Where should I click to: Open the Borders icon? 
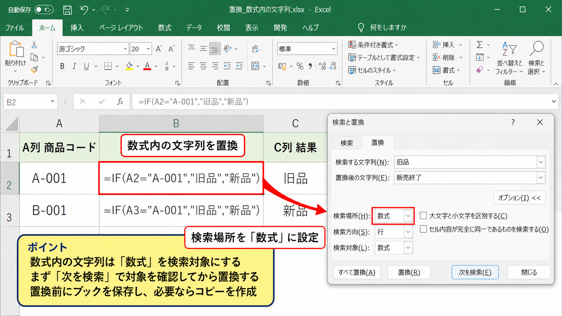[108, 66]
